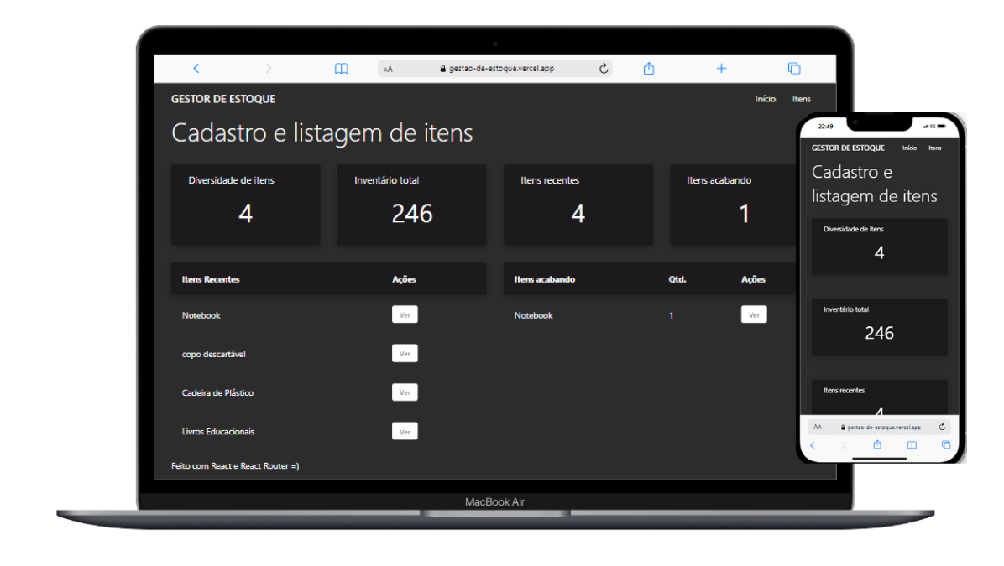Viewport: 1004px width, 566px height.
Task: Click GESTOR DE ESTOQUE logo on laptop
Action: [223, 99]
